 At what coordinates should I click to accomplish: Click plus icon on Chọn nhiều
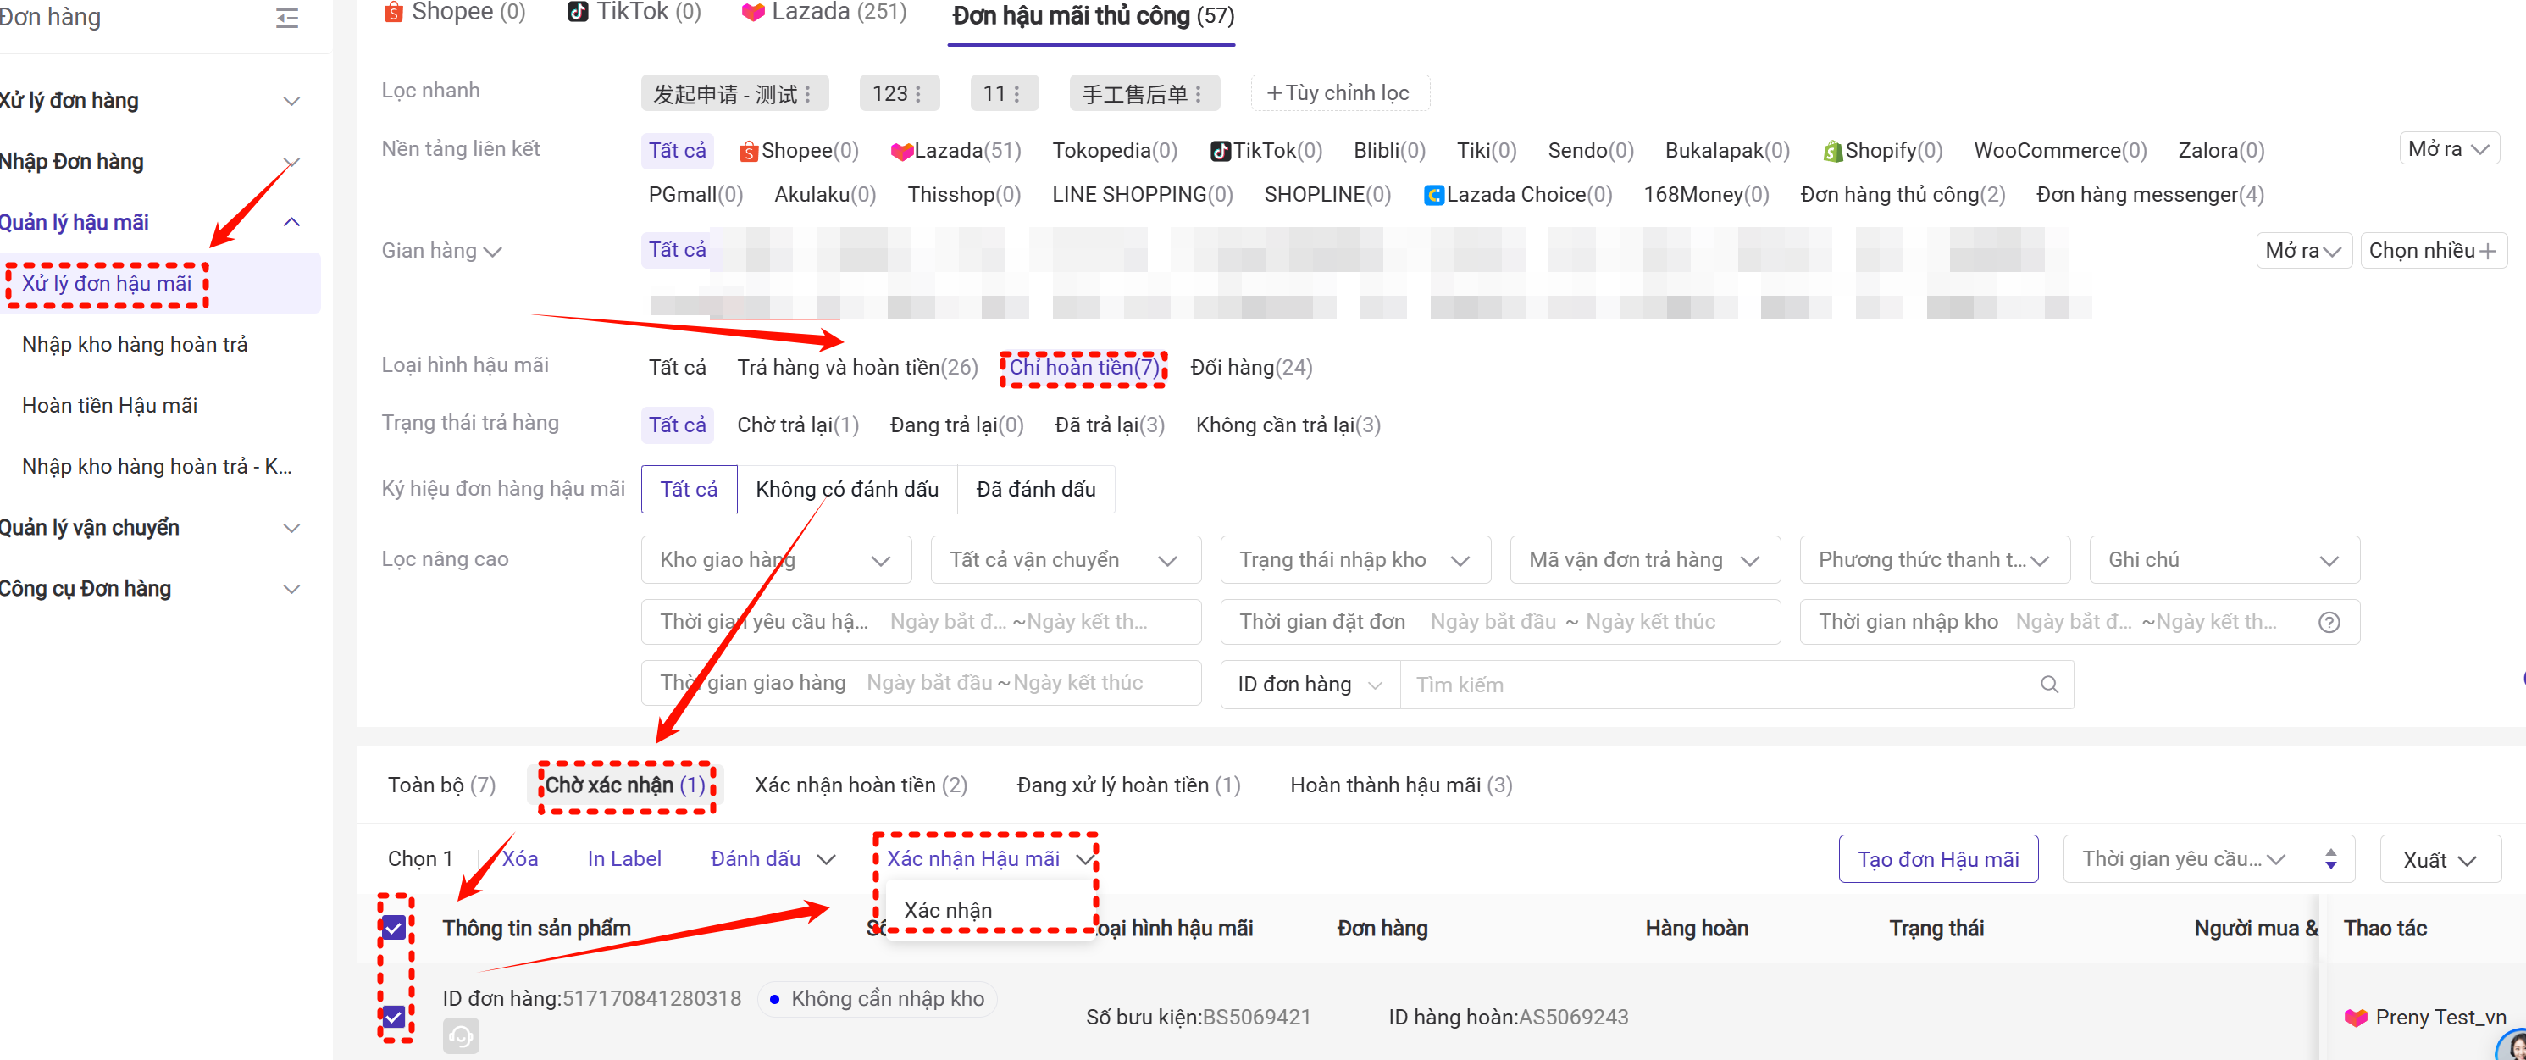pyautogui.click(x=2488, y=251)
